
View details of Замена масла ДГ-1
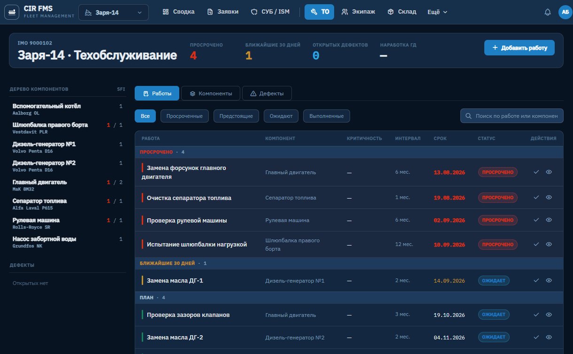(549, 280)
